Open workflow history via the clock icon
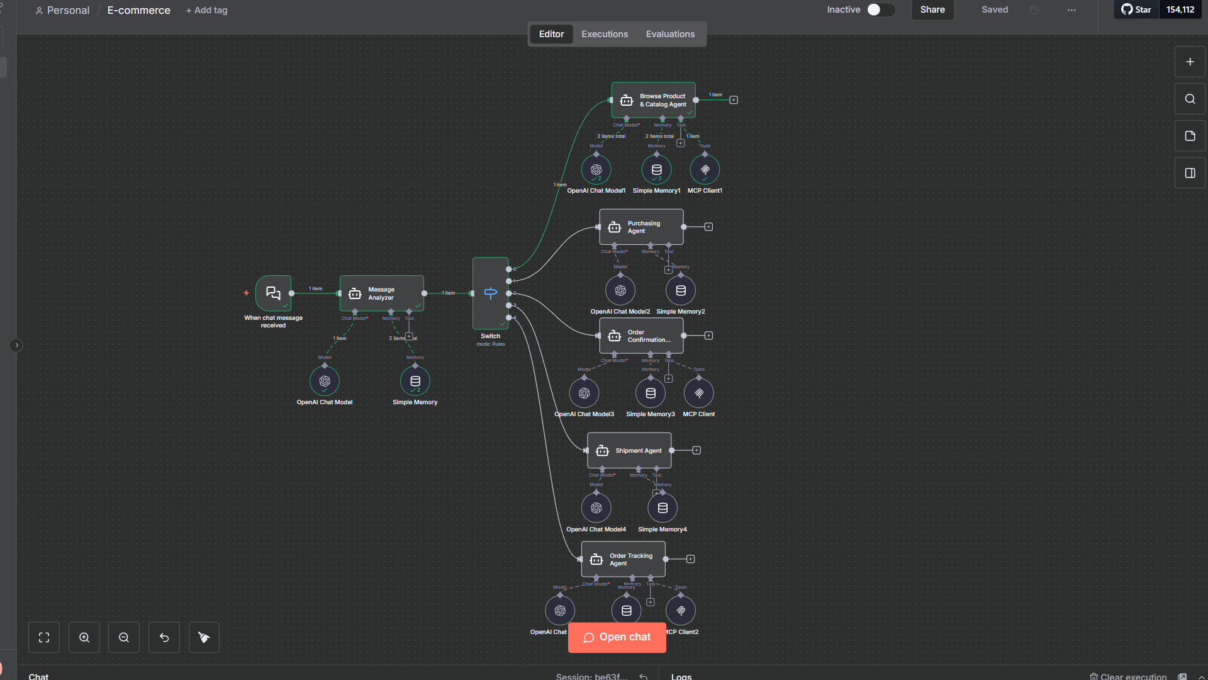Viewport: 1208px width, 680px height. (x=1034, y=10)
